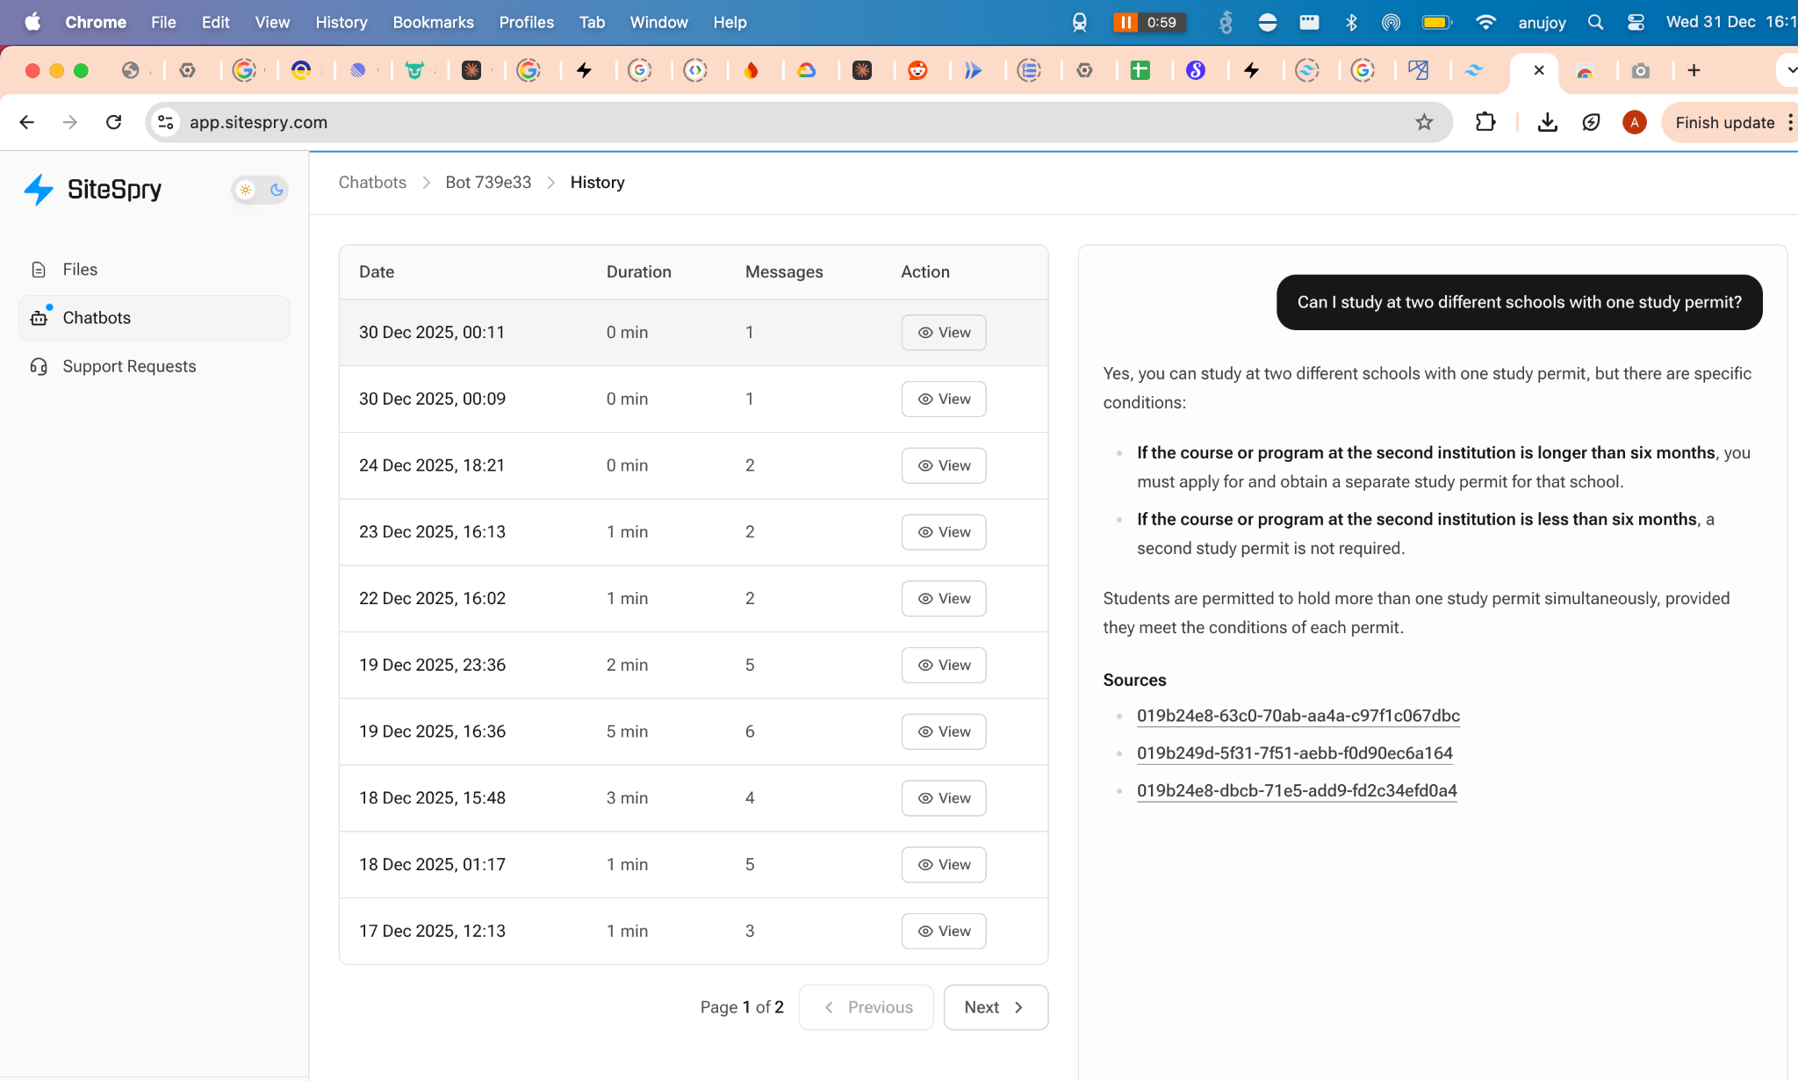Open the Bookmarks menu in the menu bar

click(433, 22)
